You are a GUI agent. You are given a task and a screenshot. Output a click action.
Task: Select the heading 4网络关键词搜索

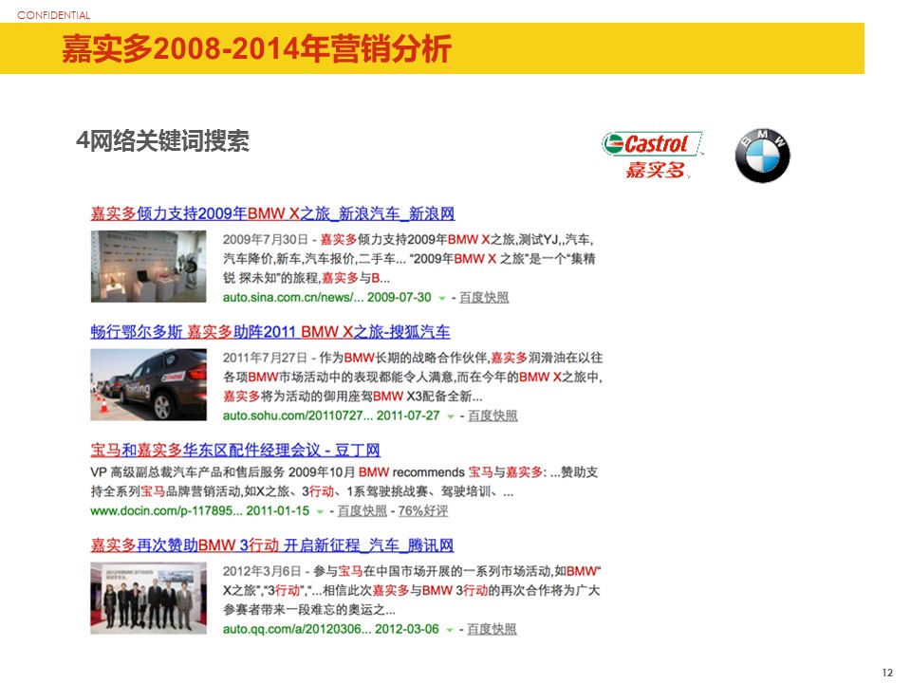pos(162,140)
